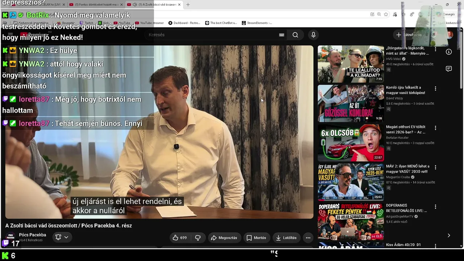Like the video with 699 likes
The height and width of the screenshot is (261, 464).
click(x=180, y=238)
